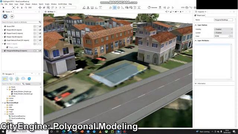Collapse the Water layer tree node

pyautogui.click(x=3, y=44)
